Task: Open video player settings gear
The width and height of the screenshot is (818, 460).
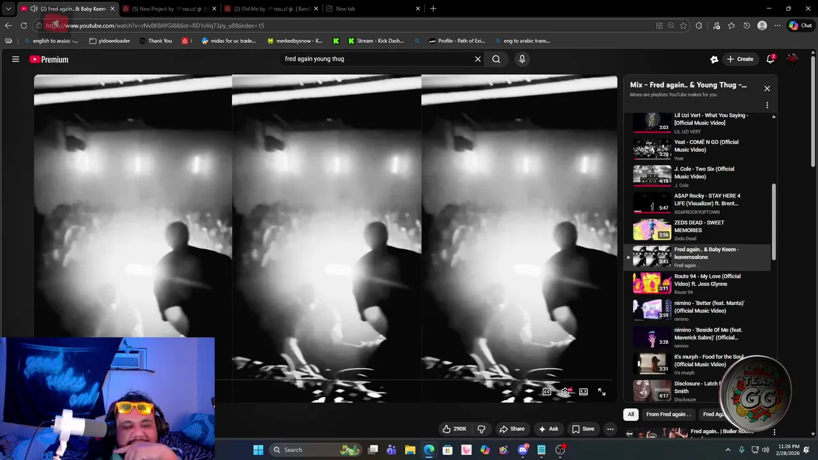Action: click(566, 392)
